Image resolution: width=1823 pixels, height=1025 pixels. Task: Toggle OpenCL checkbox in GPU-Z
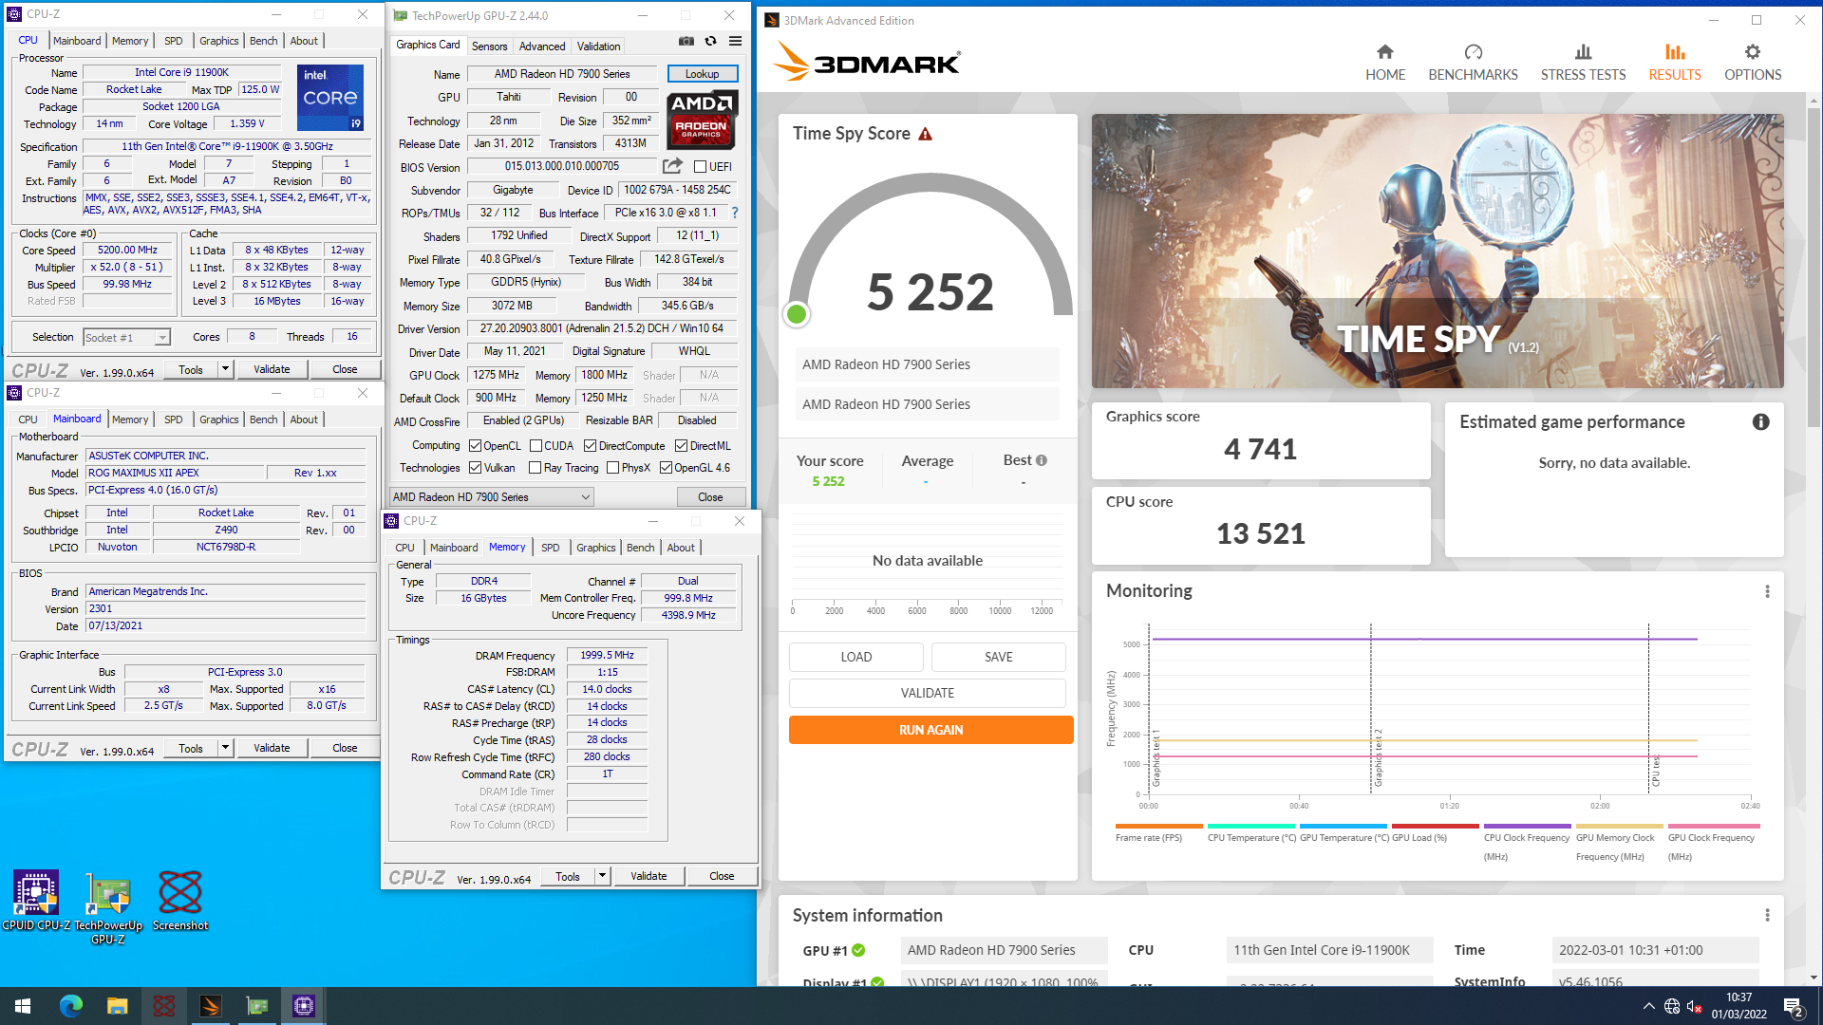pyautogui.click(x=475, y=446)
